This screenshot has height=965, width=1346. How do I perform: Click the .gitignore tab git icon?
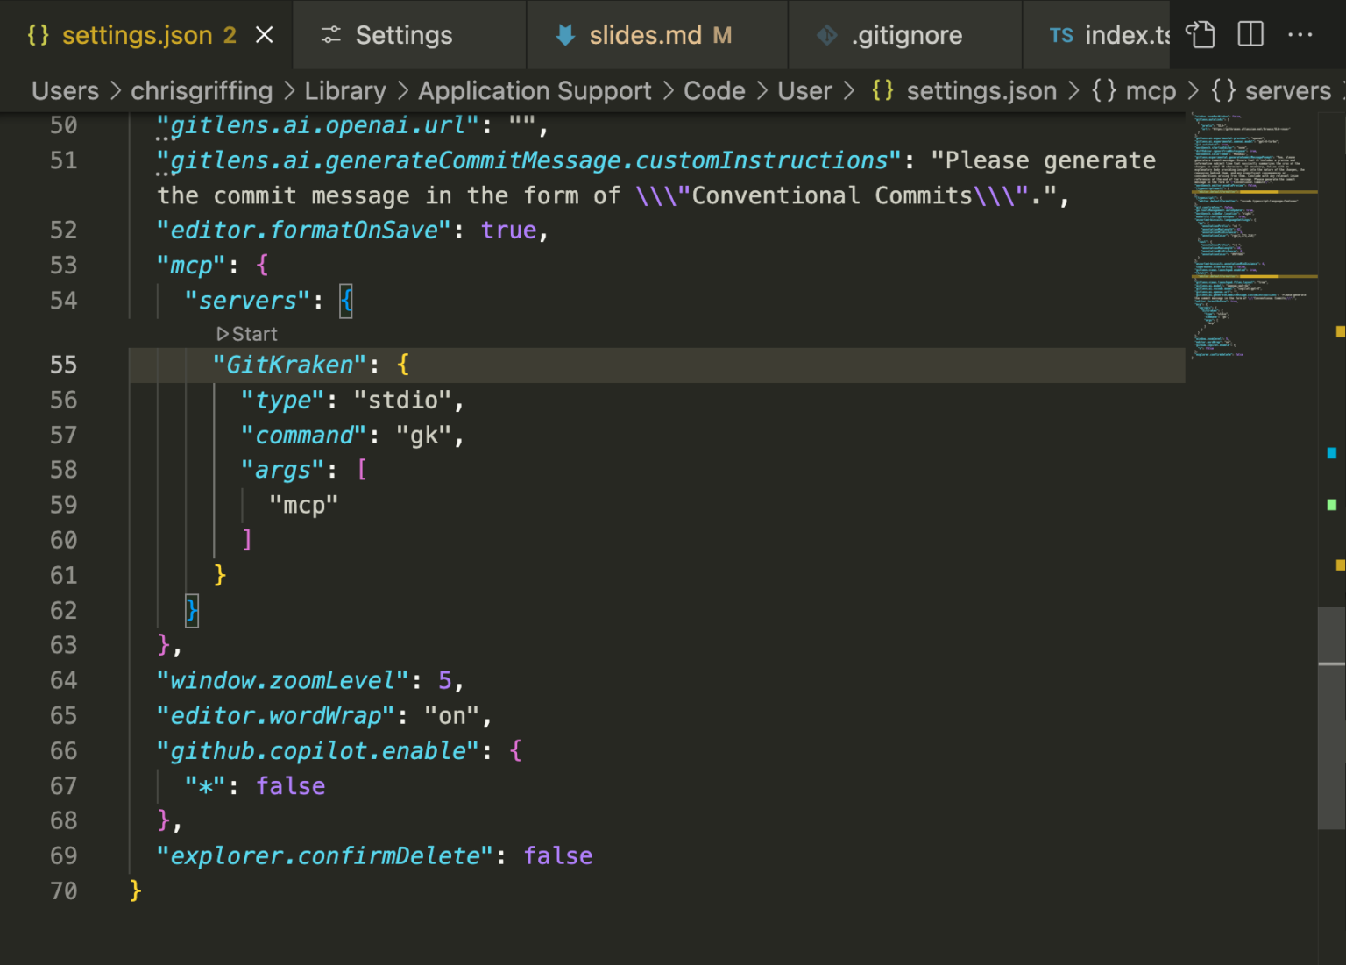[x=826, y=35]
